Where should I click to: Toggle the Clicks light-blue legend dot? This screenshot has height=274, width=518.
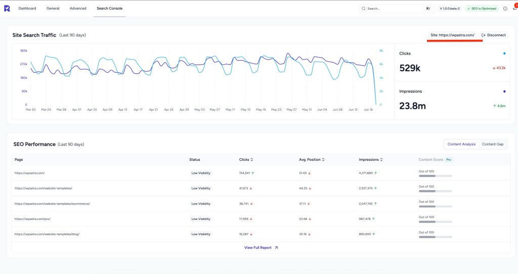[x=504, y=54]
